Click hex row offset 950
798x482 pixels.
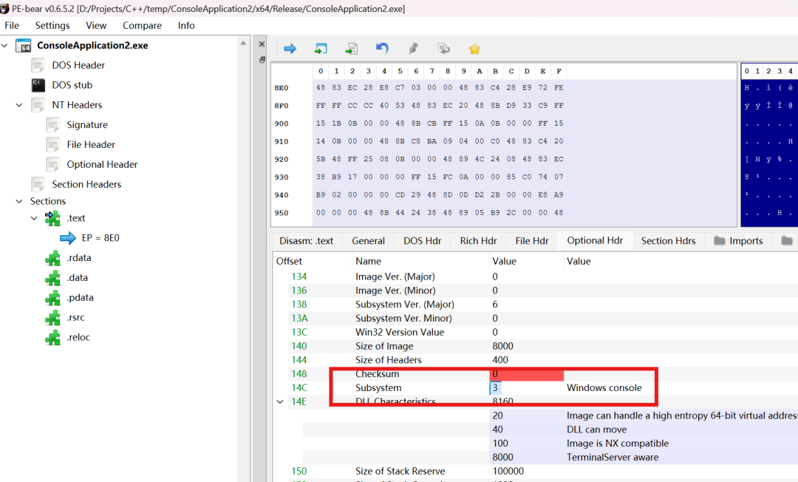click(282, 213)
